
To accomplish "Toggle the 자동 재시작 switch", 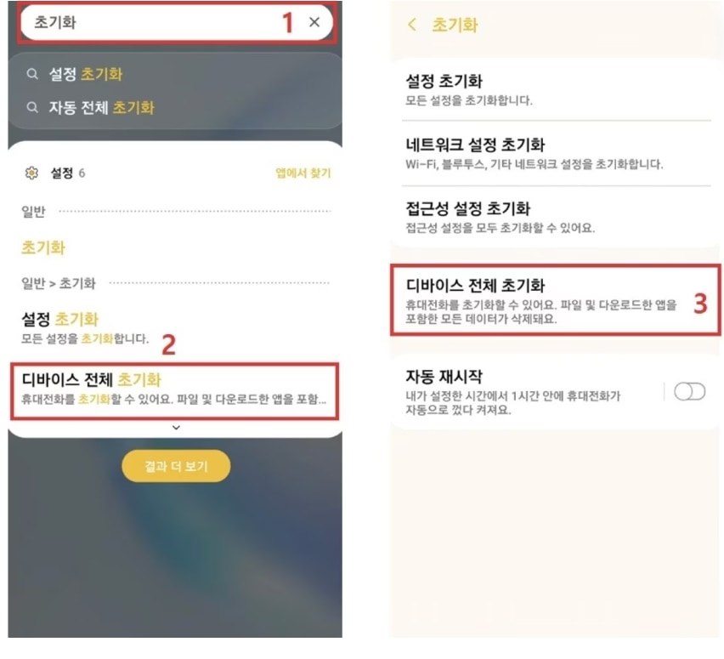I will 689,391.
